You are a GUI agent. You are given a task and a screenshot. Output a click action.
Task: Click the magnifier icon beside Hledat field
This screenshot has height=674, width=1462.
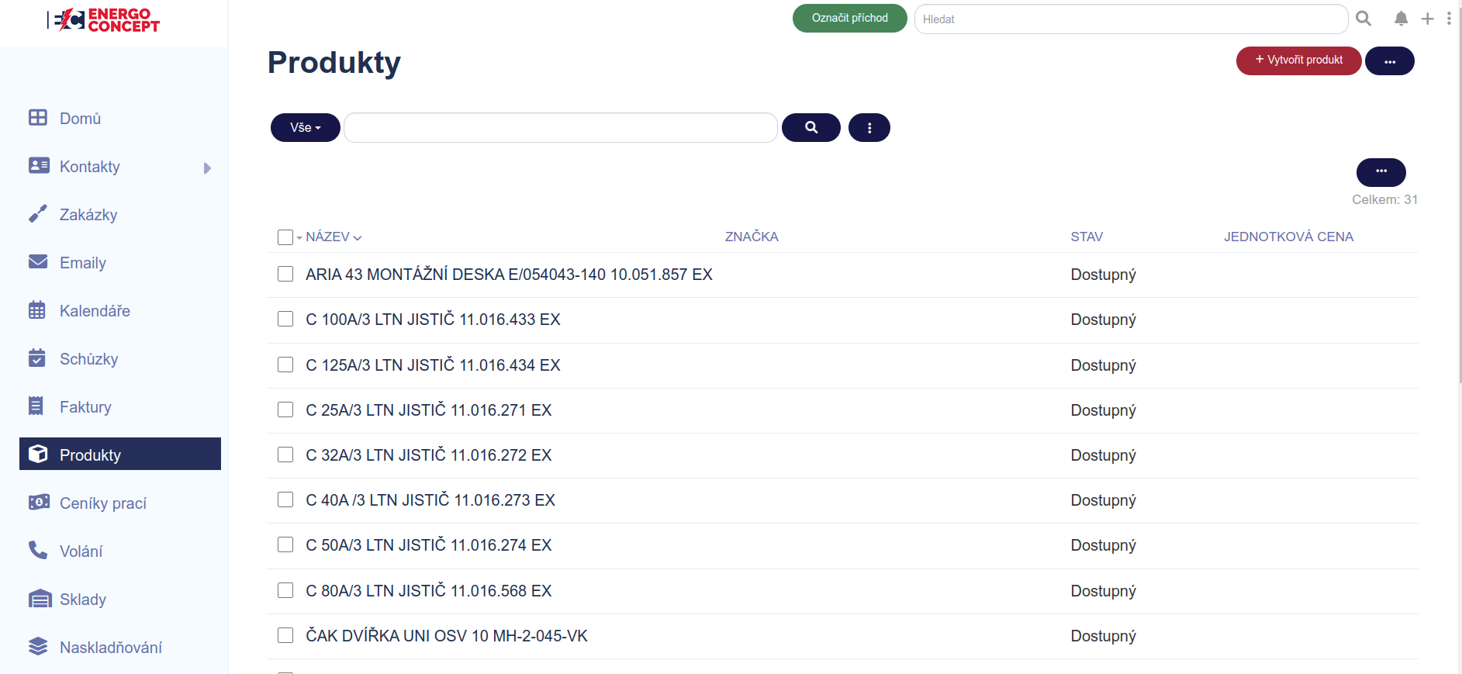click(1363, 19)
